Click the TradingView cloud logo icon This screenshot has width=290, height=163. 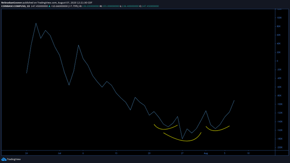pos(4,159)
